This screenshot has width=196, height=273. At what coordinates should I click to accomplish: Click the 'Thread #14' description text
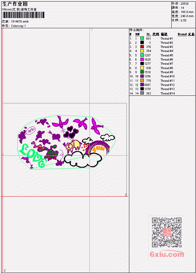(168, 93)
